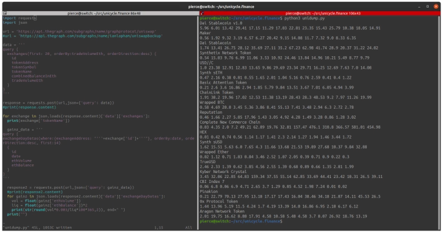This screenshot has height=233, width=443.
Task: Click the 'Dai Stablecoin v1.0' output line
Action: coord(221,23)
